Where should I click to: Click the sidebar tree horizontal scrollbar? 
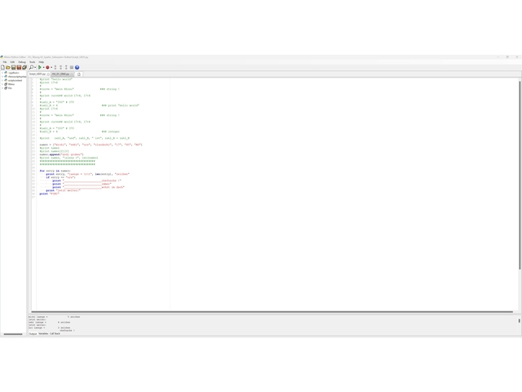point(13,334)
